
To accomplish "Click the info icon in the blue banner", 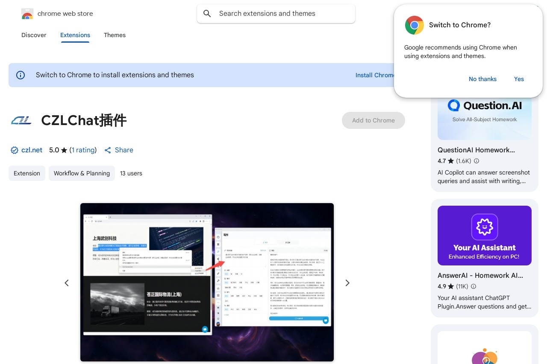I will (x=21, y=75).
